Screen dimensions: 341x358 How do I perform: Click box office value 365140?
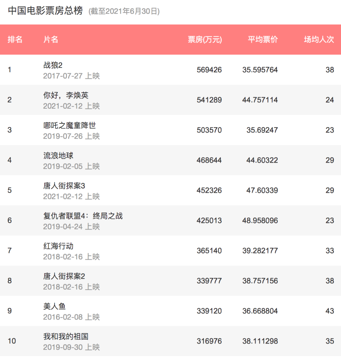209,251
